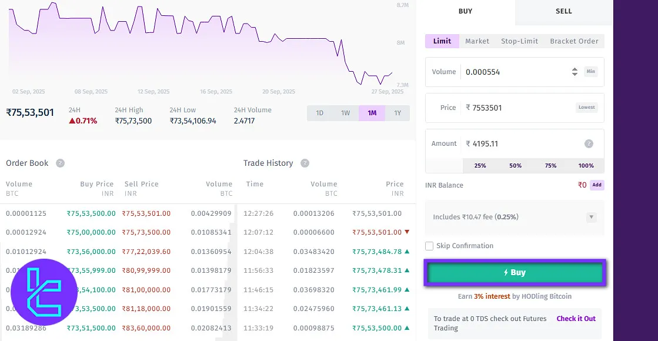Click the Buy button
658x341 pixels.
click(515, 272)
